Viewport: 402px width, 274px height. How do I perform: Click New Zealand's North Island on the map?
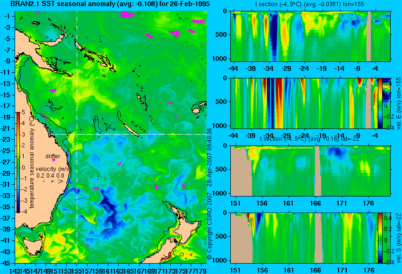pyautogui.click(x=187, y=229)
